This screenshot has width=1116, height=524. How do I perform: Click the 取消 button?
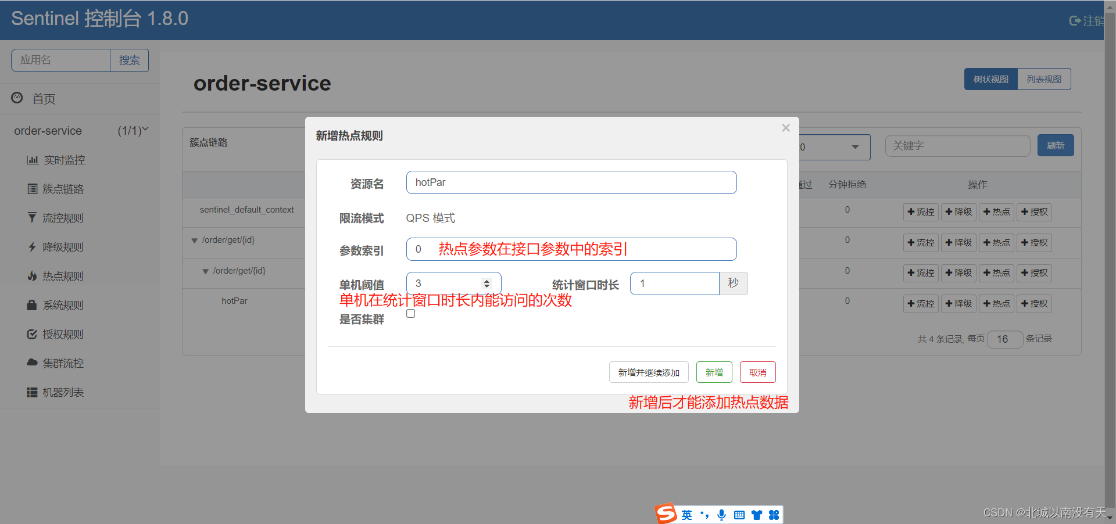click(x=758, y=372)
